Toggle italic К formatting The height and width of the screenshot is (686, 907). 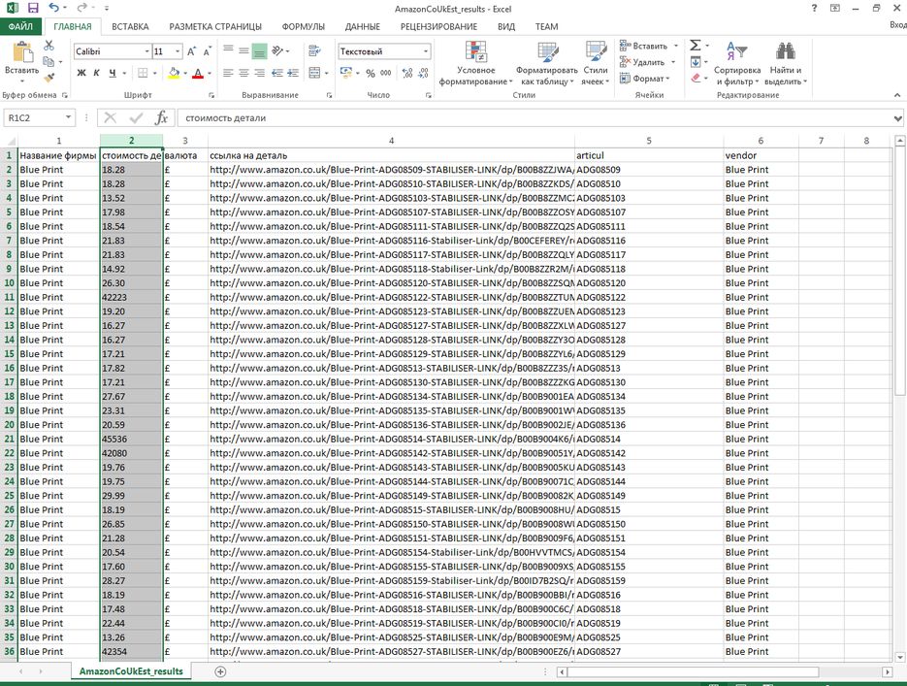click(97, 73)
